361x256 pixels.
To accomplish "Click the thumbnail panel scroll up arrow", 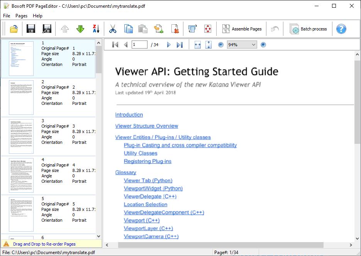I will (98, 43).
